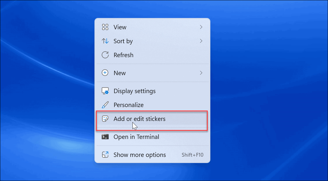Click the New plus-circle icon
The height and width of the screenshot is (181, 328).
tap(105, 73)
